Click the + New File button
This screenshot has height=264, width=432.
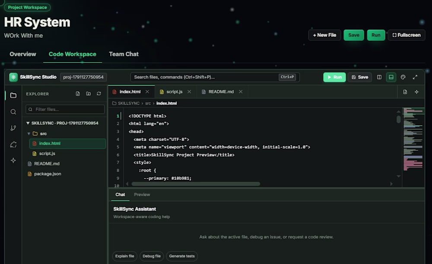click(x=324, y=35)
